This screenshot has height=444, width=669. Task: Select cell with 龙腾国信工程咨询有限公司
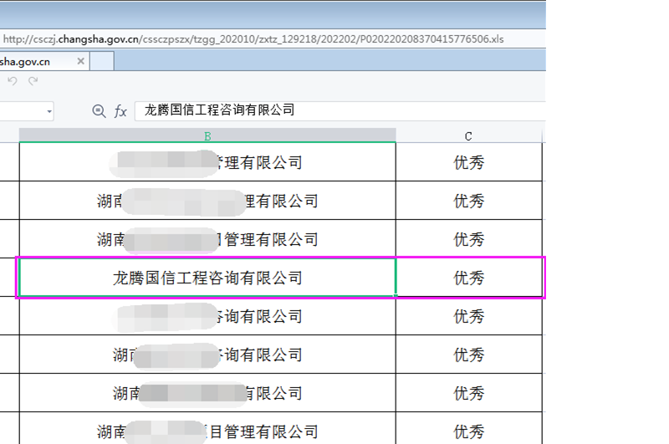coord(207,278)
